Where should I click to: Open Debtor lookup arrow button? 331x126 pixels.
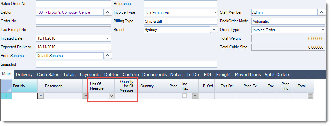click(x=108, y=12)
